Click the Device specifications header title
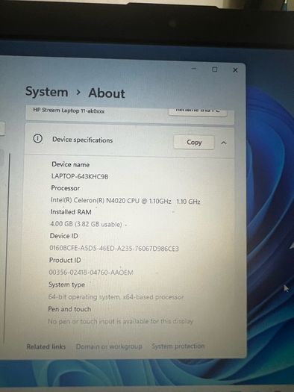 pyautogui.click(x=82, y=140)
